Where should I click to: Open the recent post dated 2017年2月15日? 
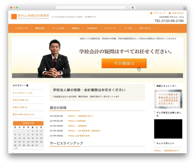(x=81, y=116)
